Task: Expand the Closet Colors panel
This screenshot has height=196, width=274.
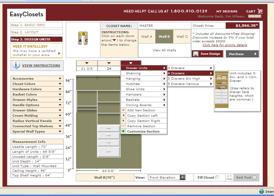Action: point(37,84)
